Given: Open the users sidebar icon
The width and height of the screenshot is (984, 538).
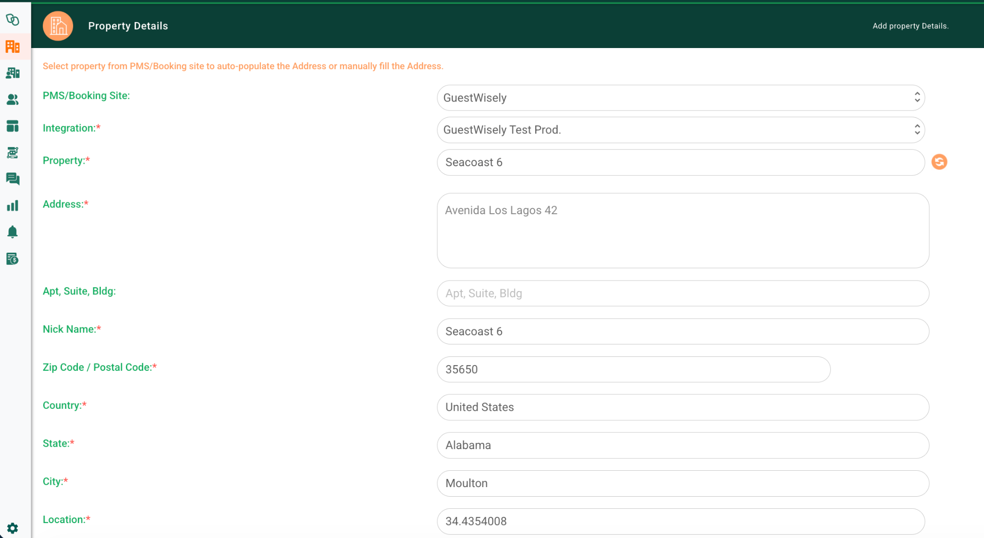Looking at the screenshot, I should tap(12, 99).
